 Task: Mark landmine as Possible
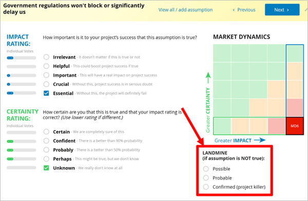(206, 169)
